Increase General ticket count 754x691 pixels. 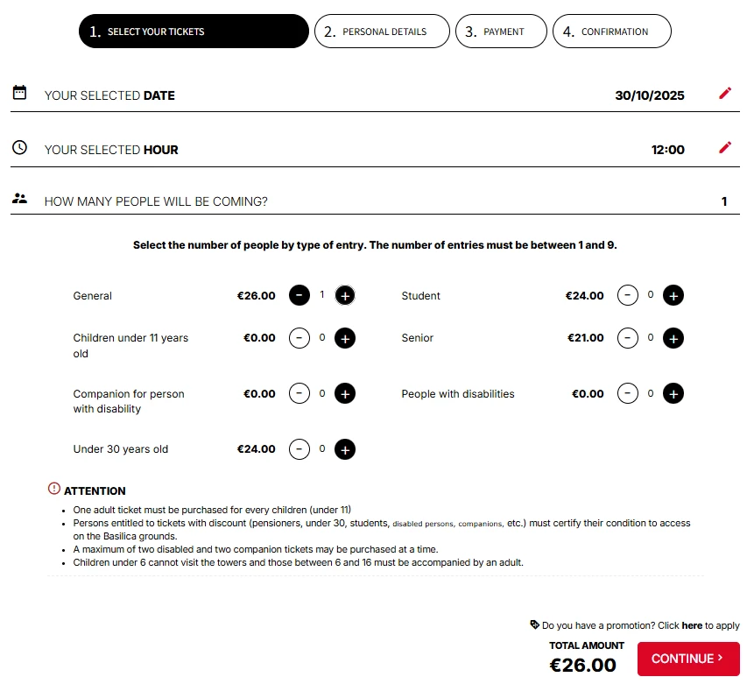(345, 296)
